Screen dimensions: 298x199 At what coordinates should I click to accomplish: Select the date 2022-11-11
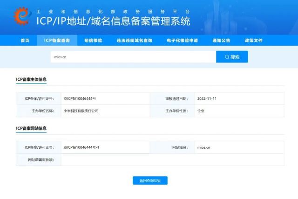click(207, 98)
